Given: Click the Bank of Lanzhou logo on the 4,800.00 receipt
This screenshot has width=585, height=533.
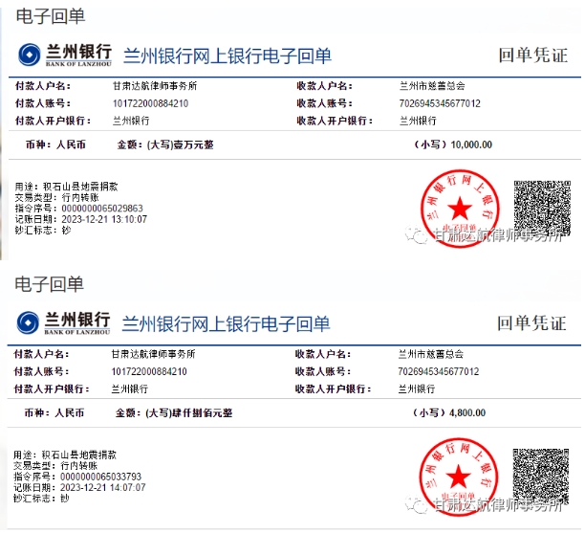Looking at the screenshot, I should [63, 322].
